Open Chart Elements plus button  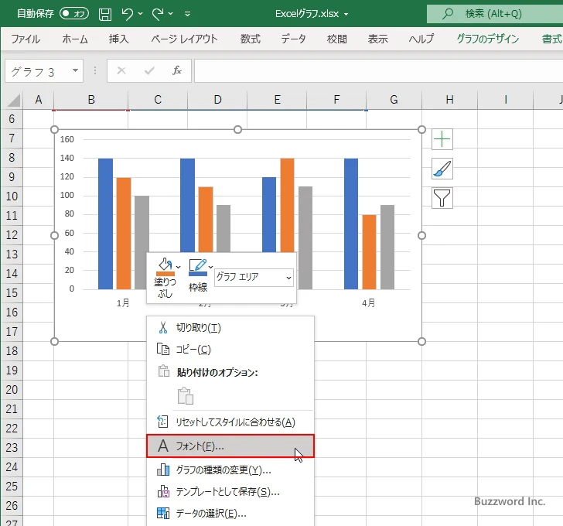[442, 139]
